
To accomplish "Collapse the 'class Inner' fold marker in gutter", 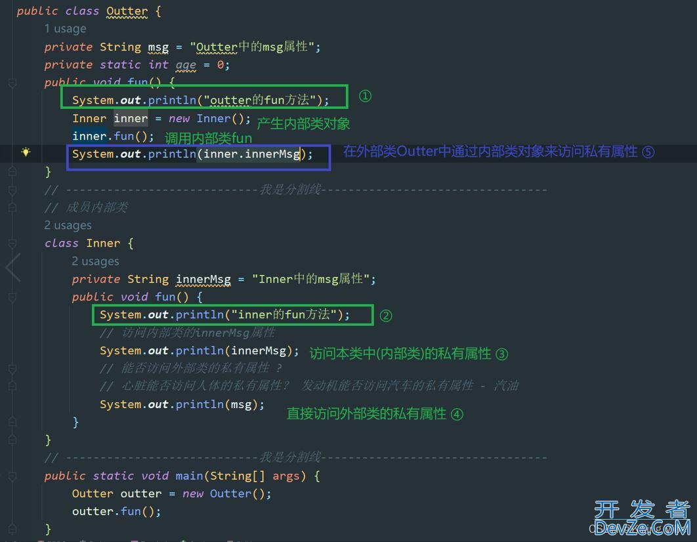I will (12, 243).
